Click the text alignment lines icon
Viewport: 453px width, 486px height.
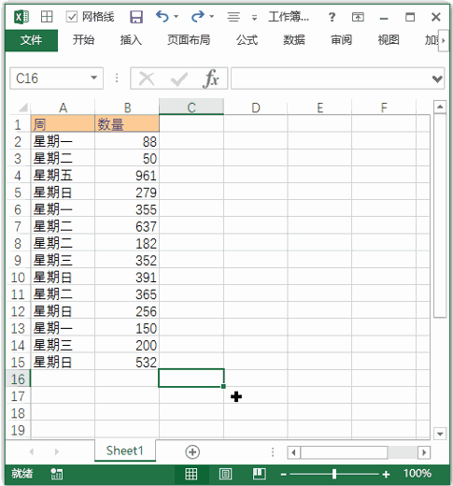pyautogui.click(x=234, y=17)
